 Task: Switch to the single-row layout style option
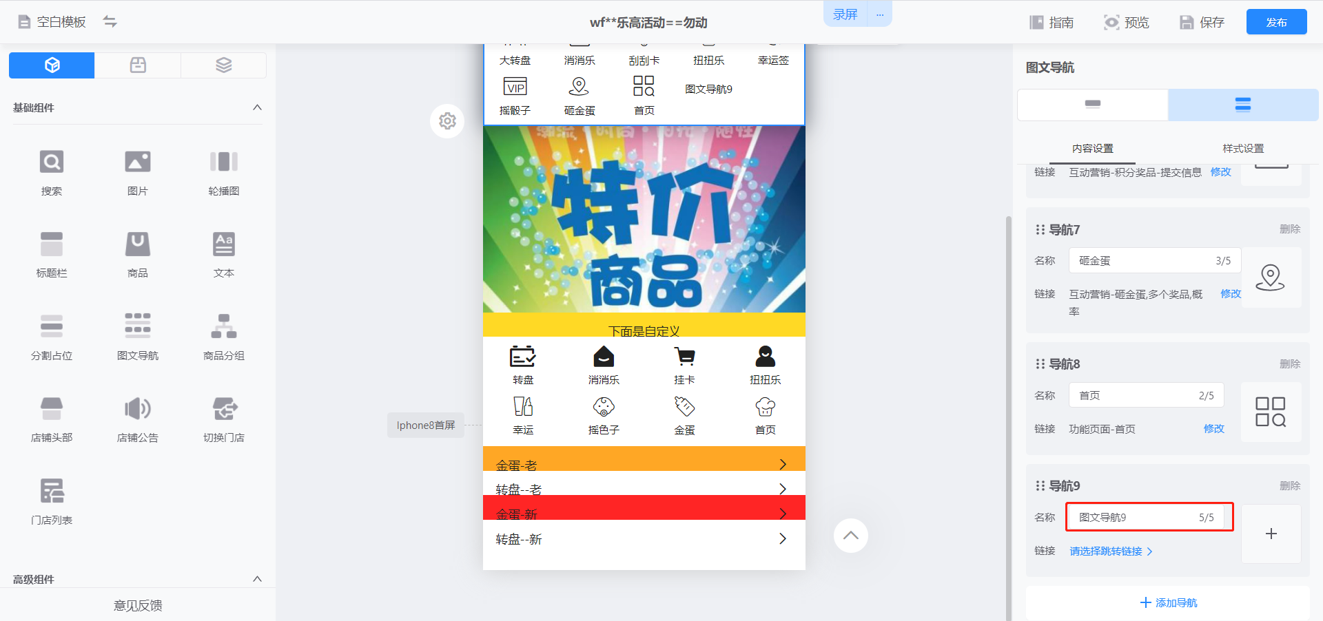tap(1092, 105)
